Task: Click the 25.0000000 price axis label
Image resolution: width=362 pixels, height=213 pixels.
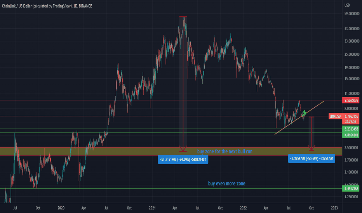Action: tap(352, 54)
